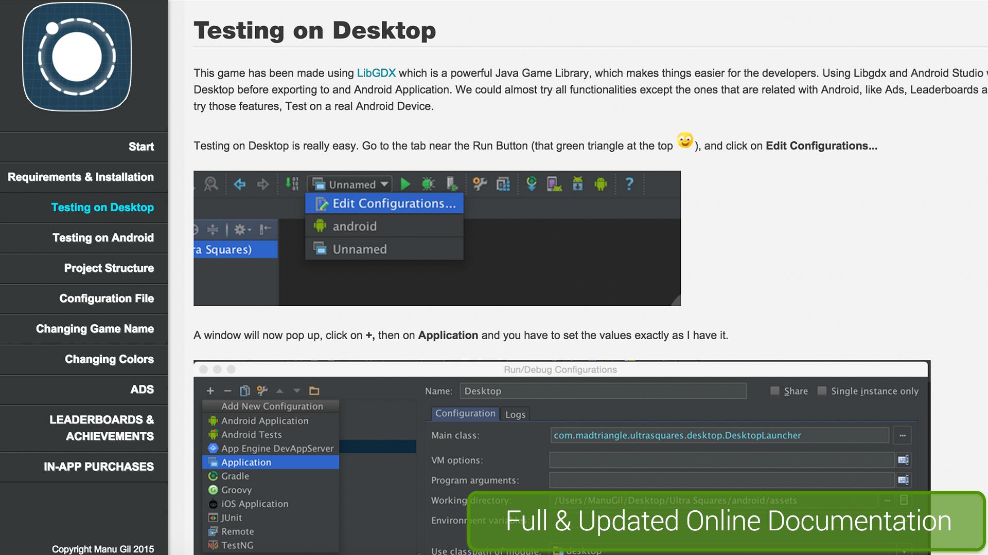Click the Attach debugger to process icon
The width and height of the screenshot is (988, 555).
click(x=452, y=184)
